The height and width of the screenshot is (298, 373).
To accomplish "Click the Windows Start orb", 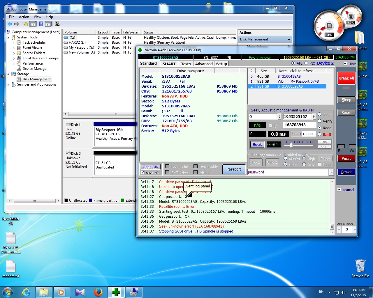I will tap(8, 292).
